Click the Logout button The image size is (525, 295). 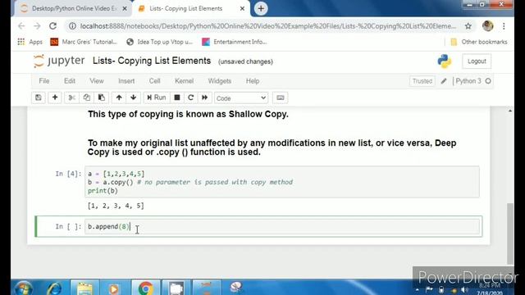pos(477,61)
